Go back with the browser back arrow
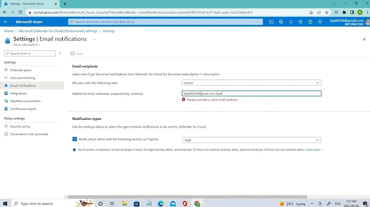Screen dimensions: 370x207 coord(5,12)
